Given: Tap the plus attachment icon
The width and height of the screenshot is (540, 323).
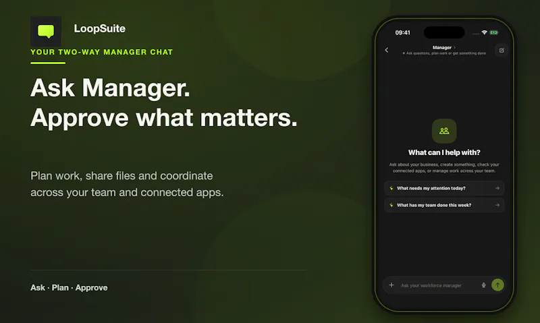Looking at the screenshot, I should 391,285.
